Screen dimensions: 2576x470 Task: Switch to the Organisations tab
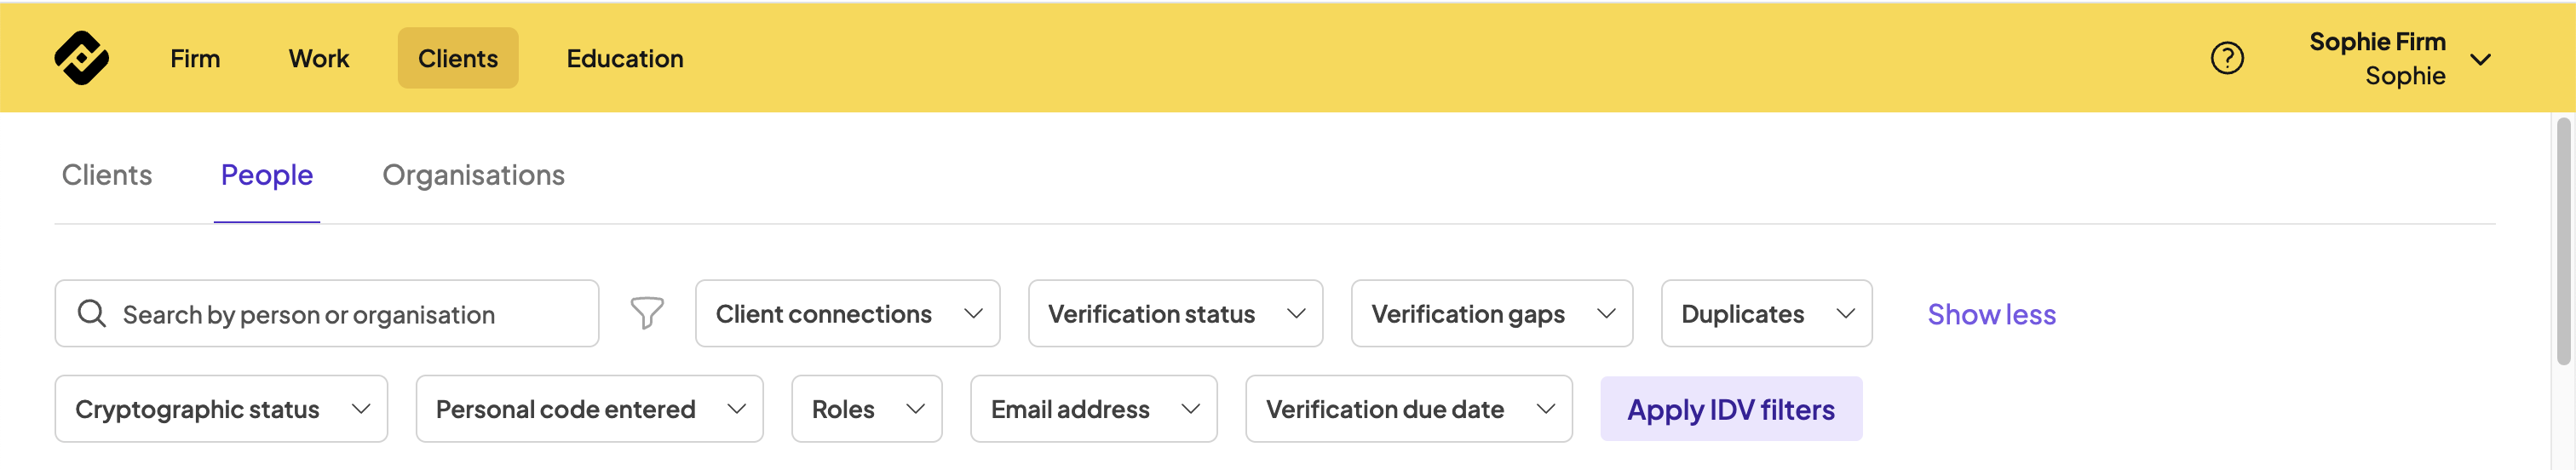[473, 175]
